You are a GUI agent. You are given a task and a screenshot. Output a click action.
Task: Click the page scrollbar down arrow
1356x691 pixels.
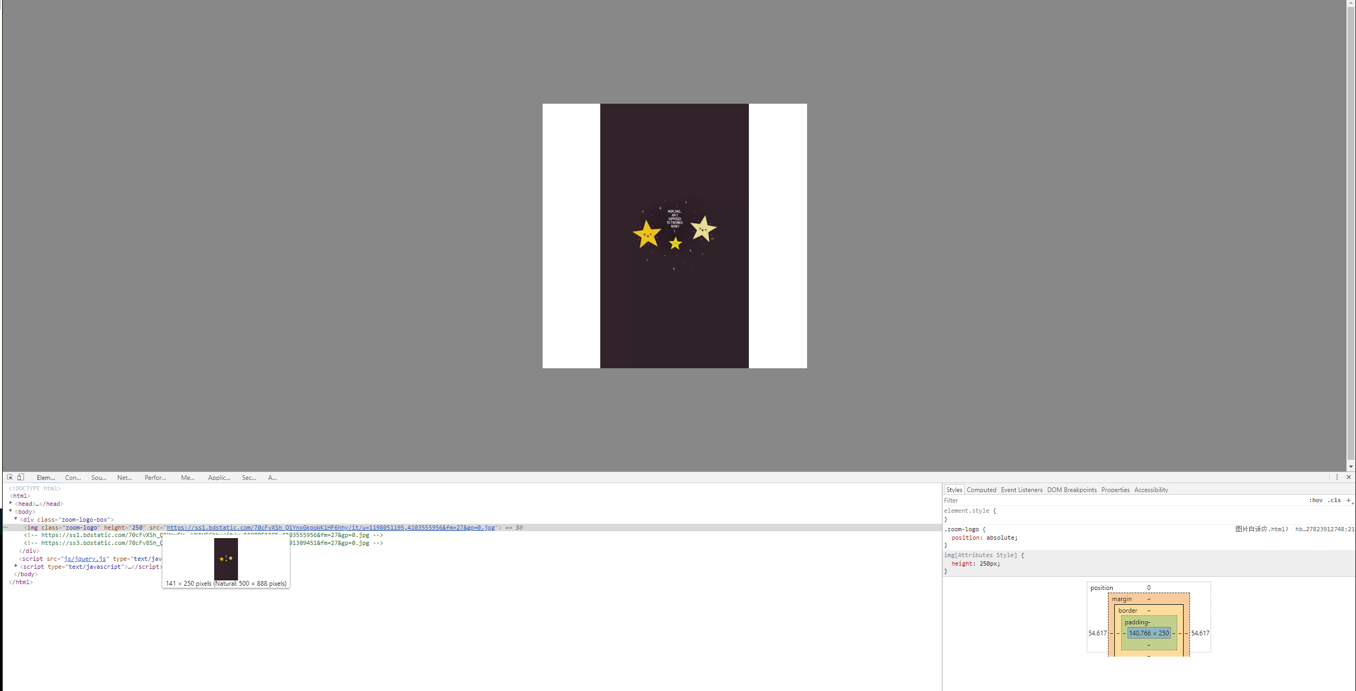(x=1351, y=467)
